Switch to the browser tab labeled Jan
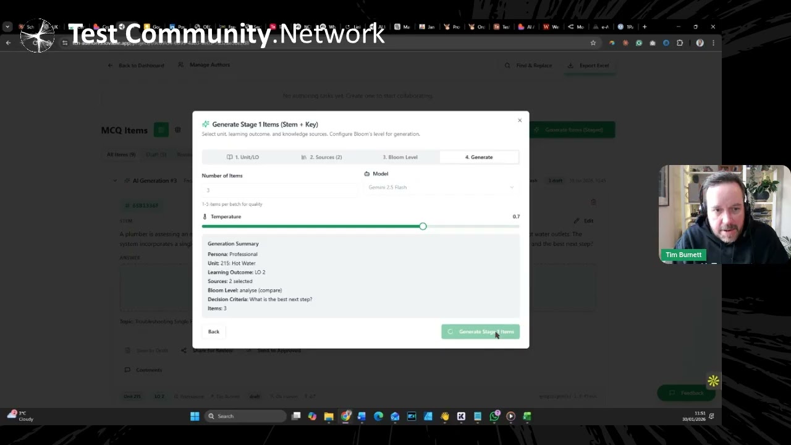 pyautogui.click(x=426, y=27)
